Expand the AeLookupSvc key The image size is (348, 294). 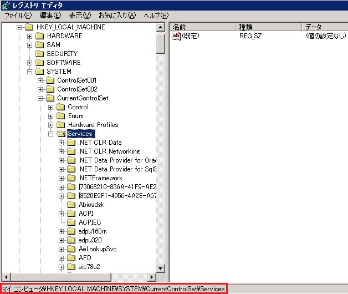62,250
